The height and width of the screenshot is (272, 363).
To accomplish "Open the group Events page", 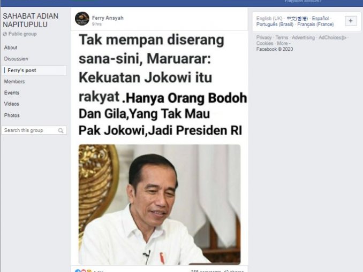I will pyautogui.click(x=12, y=92).
